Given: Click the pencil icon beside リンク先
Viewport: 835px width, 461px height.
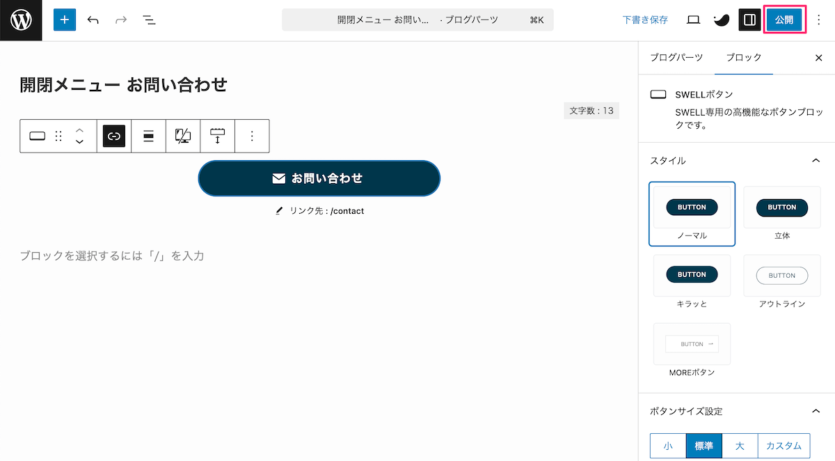Looking at the screenshot, I should coord(280,211).
